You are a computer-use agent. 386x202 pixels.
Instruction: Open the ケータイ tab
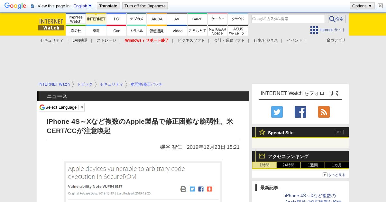coord(218,19)
